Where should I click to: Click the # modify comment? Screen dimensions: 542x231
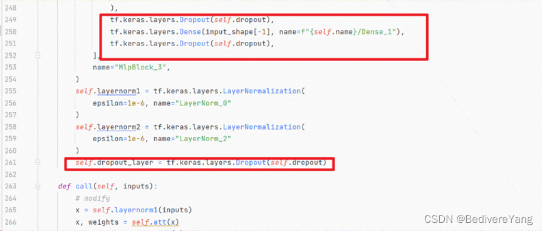(x=93, y=199)
